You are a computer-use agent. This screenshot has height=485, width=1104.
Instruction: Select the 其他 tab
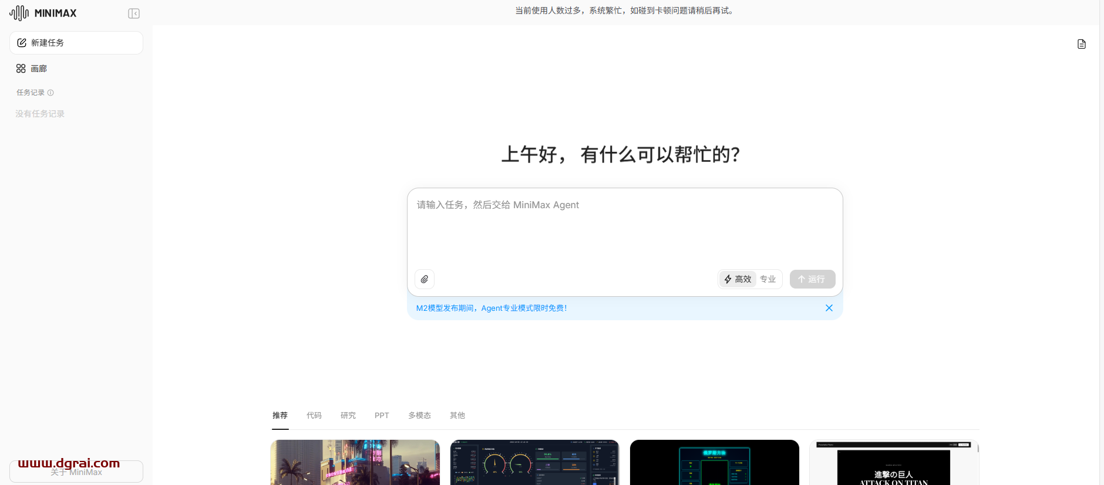(457, 415)
